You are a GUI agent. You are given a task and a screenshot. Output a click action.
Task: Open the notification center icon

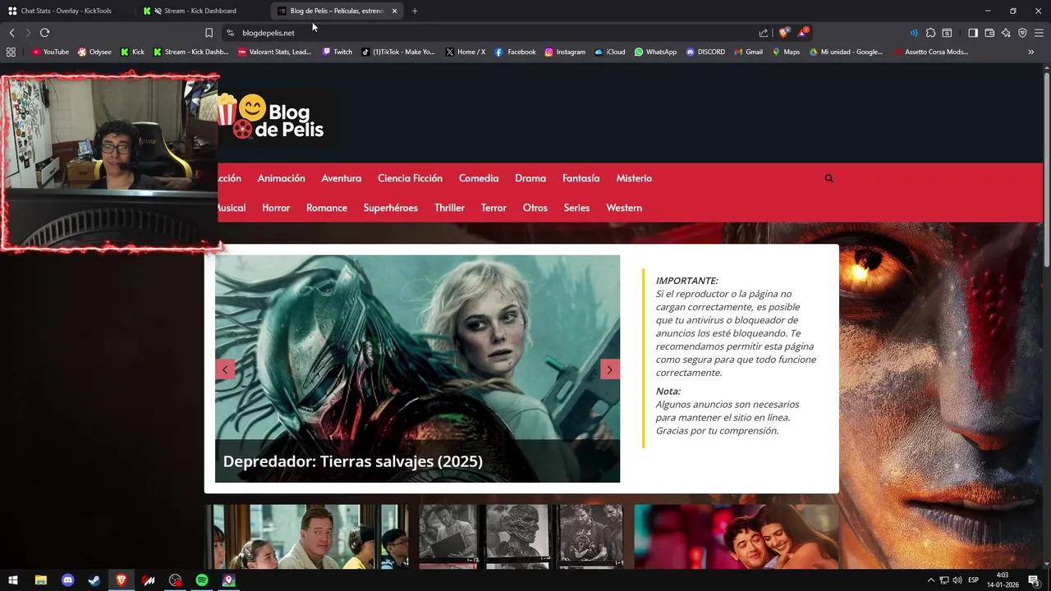coord(1034,580)
